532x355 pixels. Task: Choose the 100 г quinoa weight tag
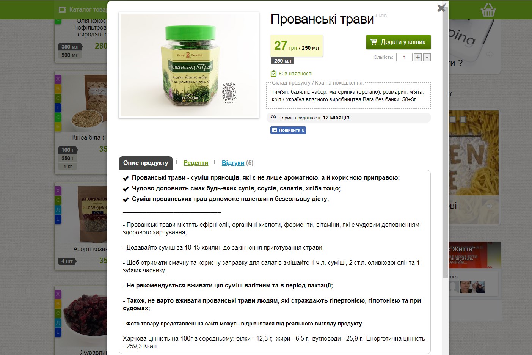(x=68, y=150)
